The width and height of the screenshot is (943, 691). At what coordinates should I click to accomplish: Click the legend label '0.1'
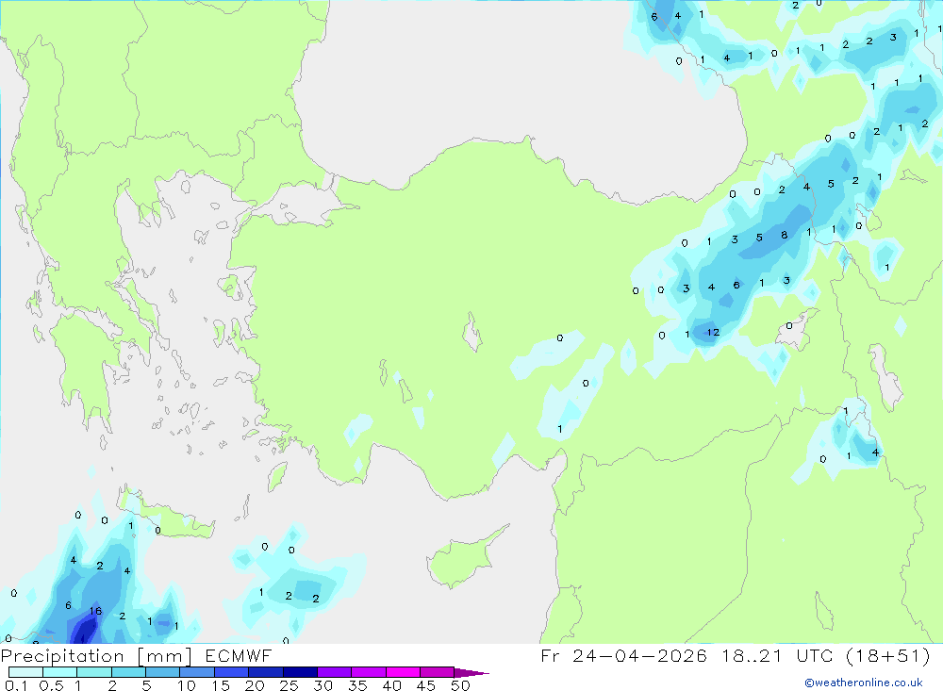click(16, 685)
